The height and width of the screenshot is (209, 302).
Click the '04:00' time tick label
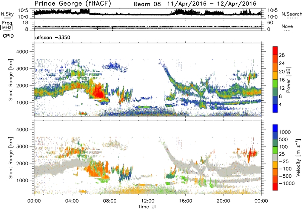tap(72, 201)
